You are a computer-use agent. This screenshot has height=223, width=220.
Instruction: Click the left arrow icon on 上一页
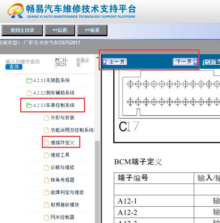pyautogui.click(x=104, y=62)
